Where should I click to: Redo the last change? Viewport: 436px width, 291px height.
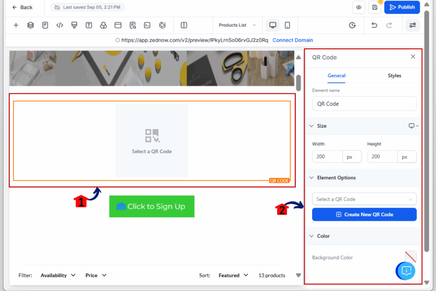click(x=389, y=25)
